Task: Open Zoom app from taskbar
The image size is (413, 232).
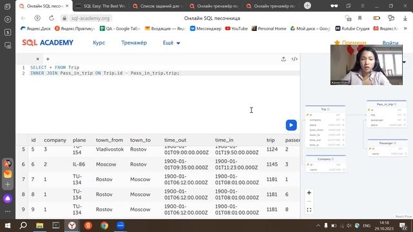Action: [121, 226]
